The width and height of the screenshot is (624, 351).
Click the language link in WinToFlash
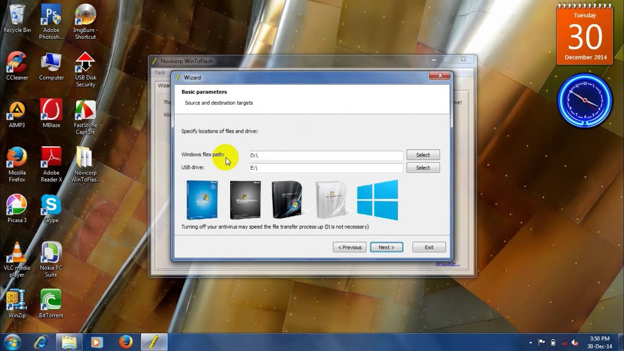(448, 264)
